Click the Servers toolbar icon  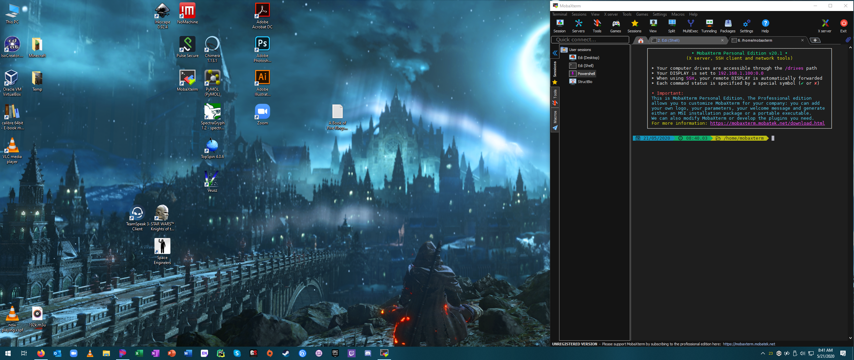coord(578,26)
